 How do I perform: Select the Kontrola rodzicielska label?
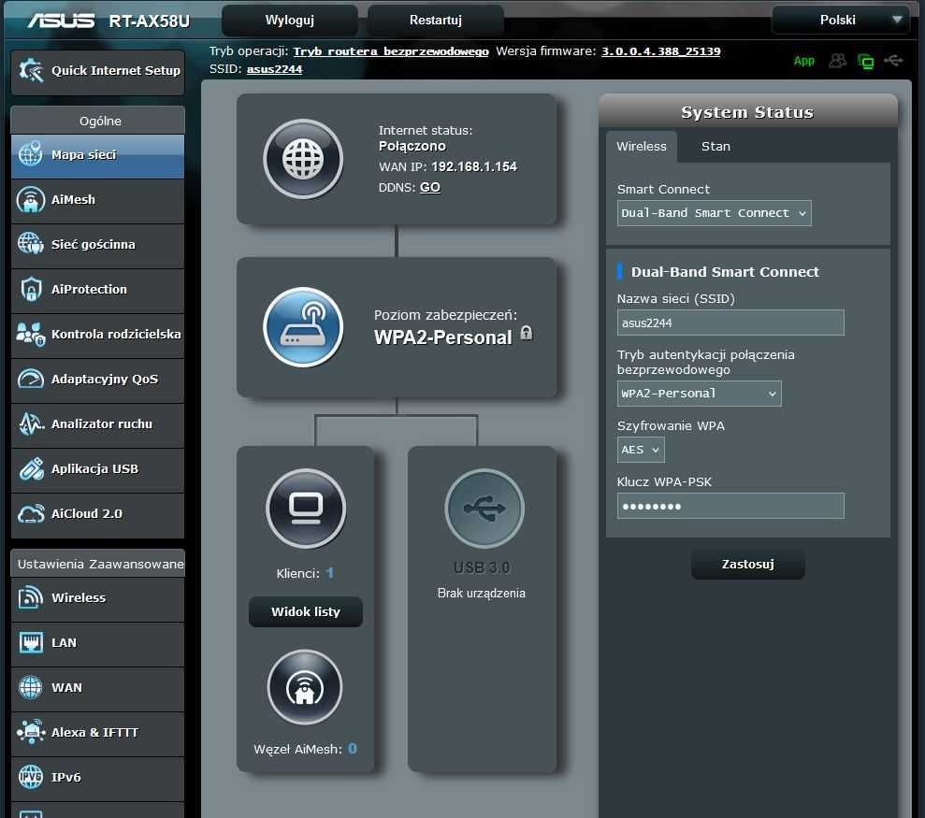pyautogui.click(x=116, y=334)
